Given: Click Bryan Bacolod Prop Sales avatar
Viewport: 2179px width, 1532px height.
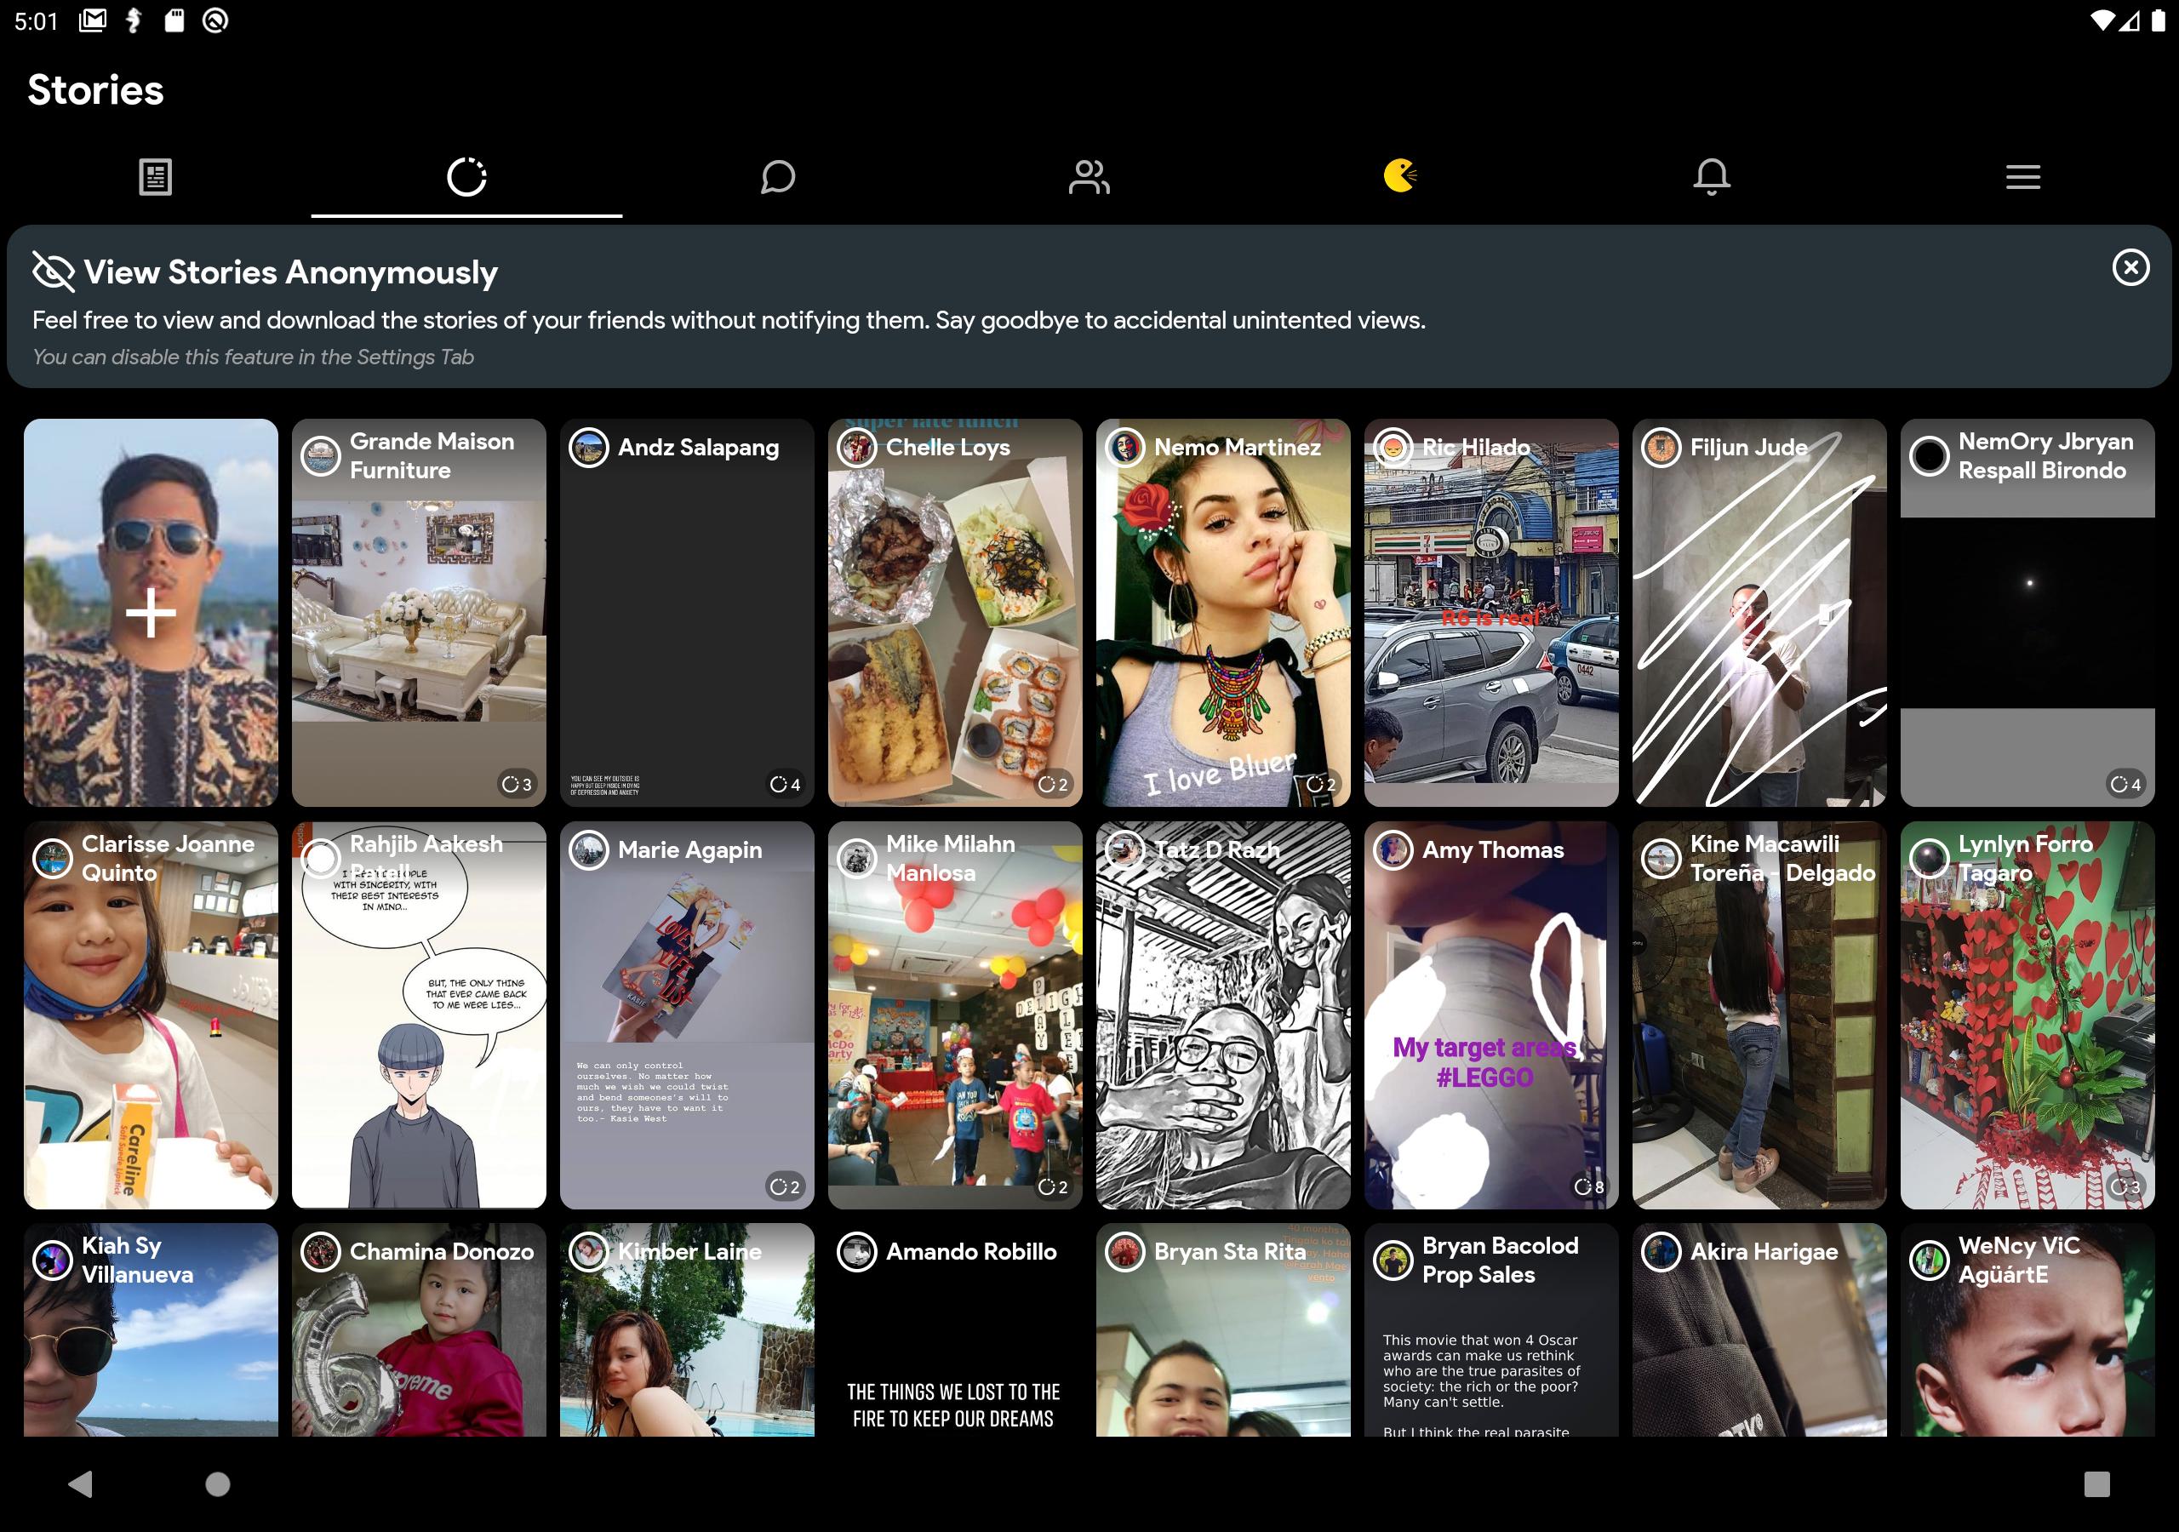Looking at the screenshot, I should point(1393,1260).
